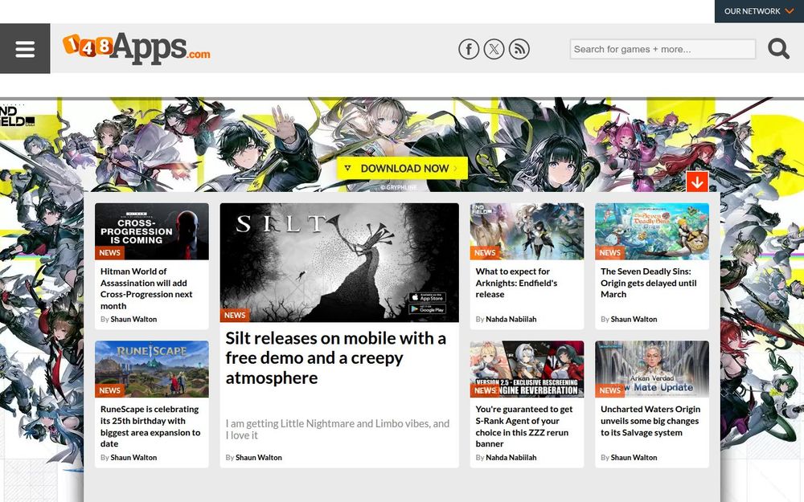The height and width of the screenshot is (502, 804).
Task: Open the RSS feed icon
Action: pos(519,49)
